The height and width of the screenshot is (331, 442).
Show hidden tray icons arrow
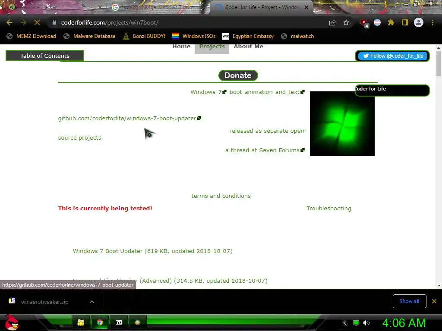(x=345, y=323)
